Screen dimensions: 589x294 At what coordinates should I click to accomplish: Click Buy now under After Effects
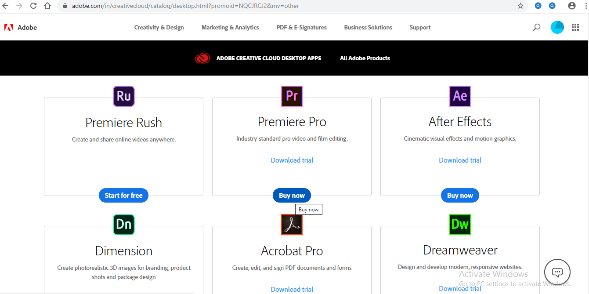[460, 196]
